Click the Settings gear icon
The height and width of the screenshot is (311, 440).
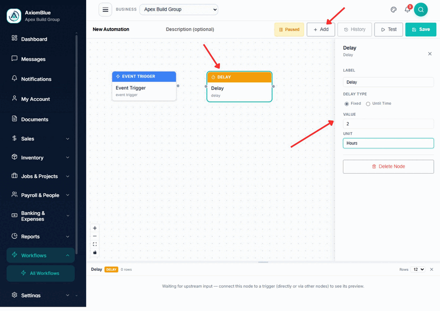[x=14, y=295]
